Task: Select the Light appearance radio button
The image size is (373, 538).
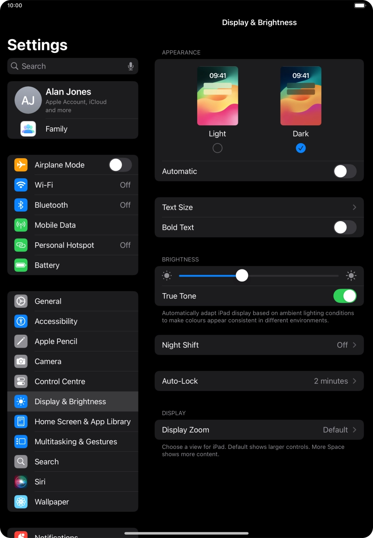Action: pyautogui.click(x=217, y=148)
